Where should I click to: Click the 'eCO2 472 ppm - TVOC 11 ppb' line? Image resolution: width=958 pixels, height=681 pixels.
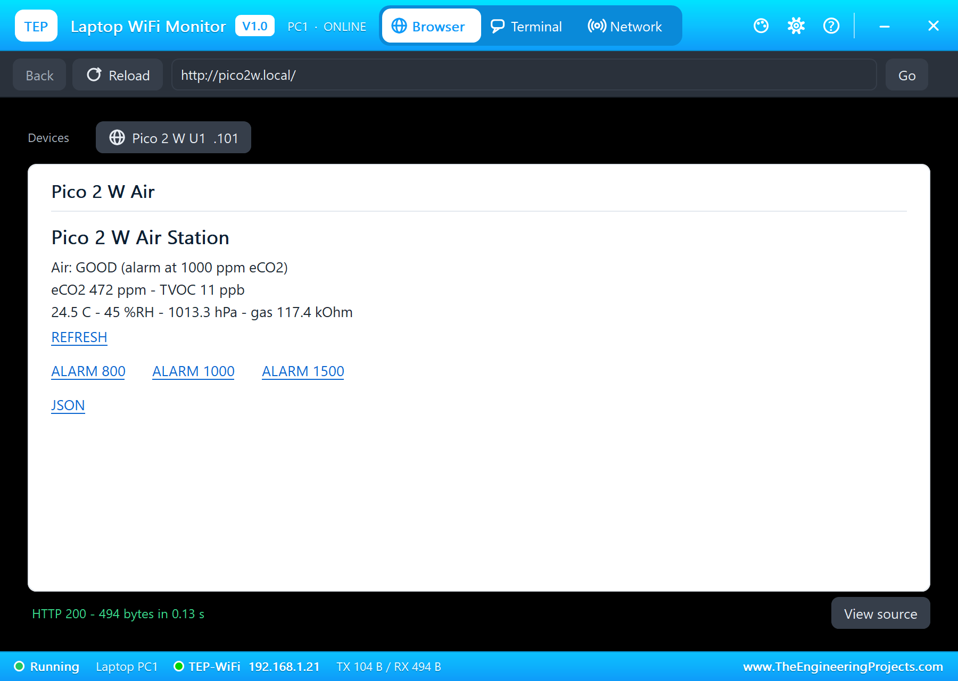[x=148, y=289]
